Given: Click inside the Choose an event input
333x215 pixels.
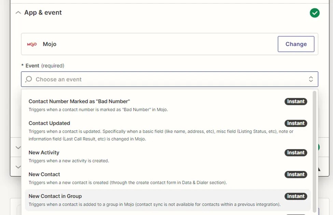Looking at the screenshot, I should coord(137,79).
